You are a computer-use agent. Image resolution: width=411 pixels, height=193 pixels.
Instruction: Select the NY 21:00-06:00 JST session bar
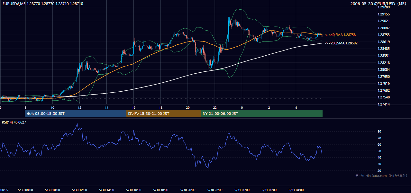click(261, 114)
